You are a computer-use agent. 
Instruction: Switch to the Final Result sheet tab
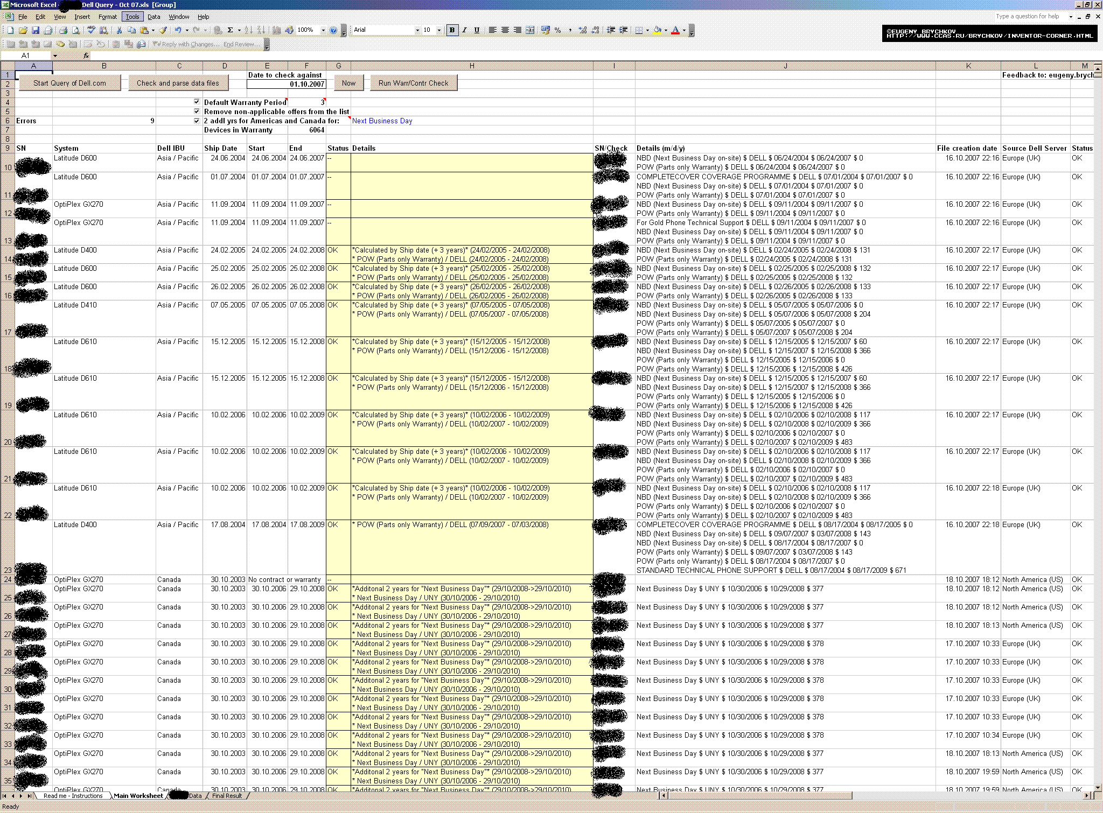coord(227,796)
